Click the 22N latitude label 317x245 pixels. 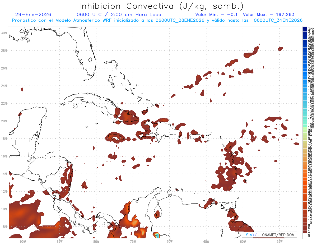point(4,103)
